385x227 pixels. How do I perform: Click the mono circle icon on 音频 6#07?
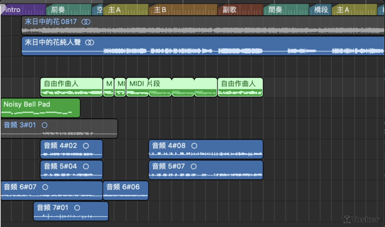(x=45, y=187)
